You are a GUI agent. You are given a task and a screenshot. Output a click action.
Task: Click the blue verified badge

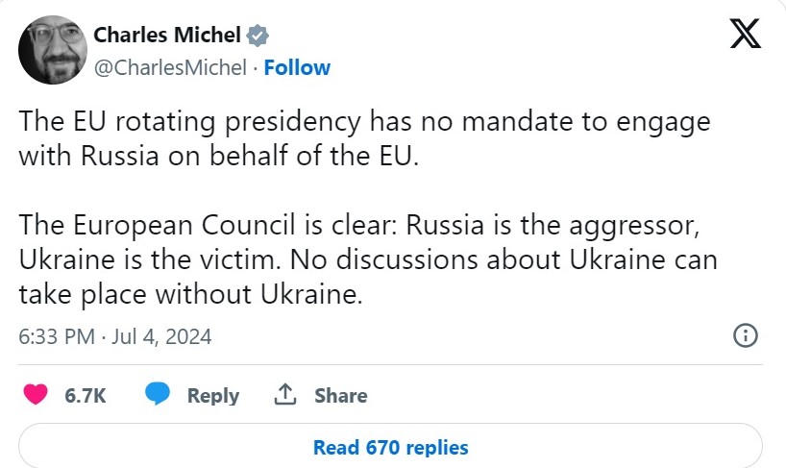[x=258, y=37]
